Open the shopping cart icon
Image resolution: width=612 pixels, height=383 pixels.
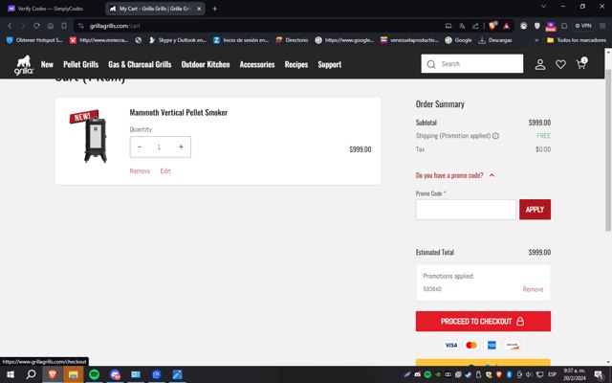tap(581, 63)
